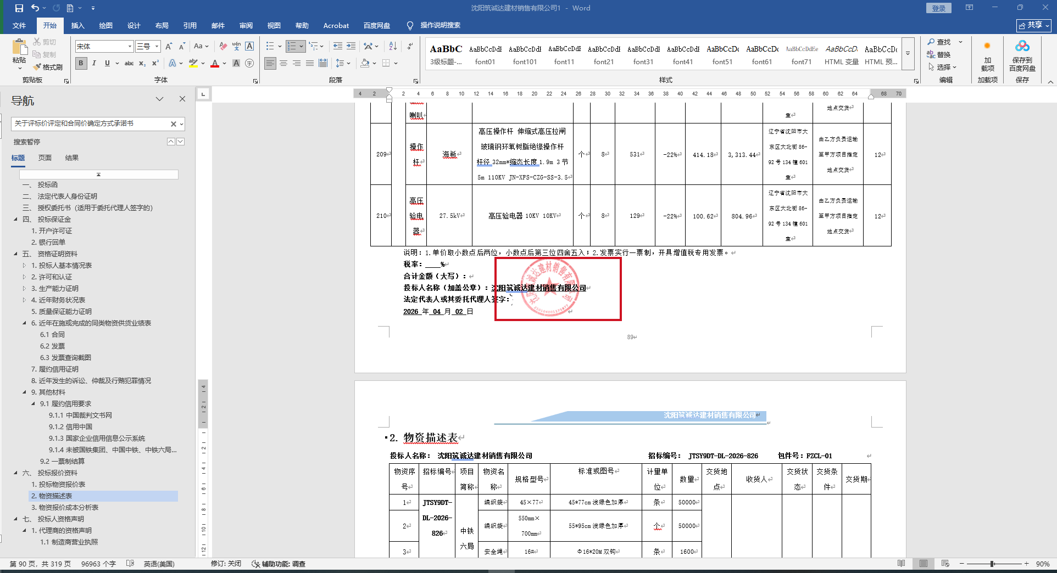Toggle bold formatting

[x=81, y=63]
